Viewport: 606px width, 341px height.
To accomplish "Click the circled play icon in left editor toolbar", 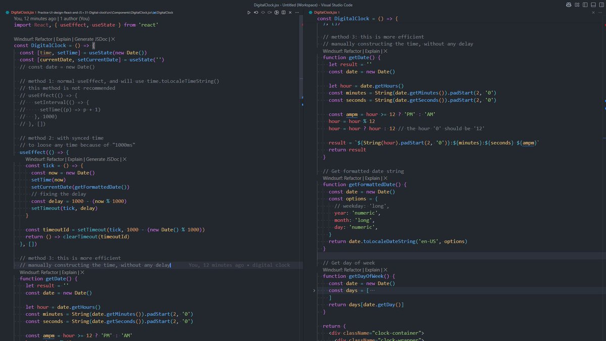I will point(277,12).
